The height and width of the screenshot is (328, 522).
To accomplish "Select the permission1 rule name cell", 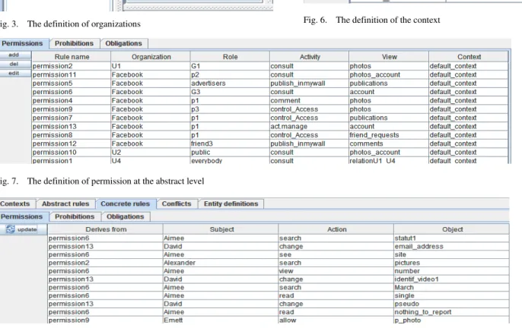I will (x=72, y=160).
